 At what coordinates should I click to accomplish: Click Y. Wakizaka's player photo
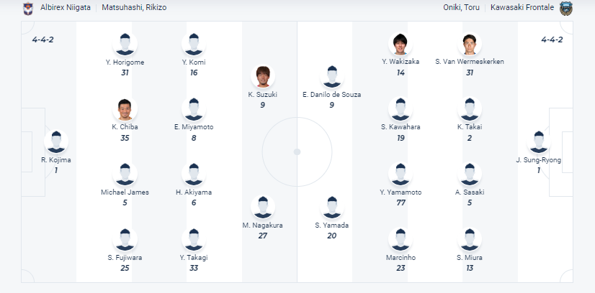pyautogui.click(x=401, y=45)
